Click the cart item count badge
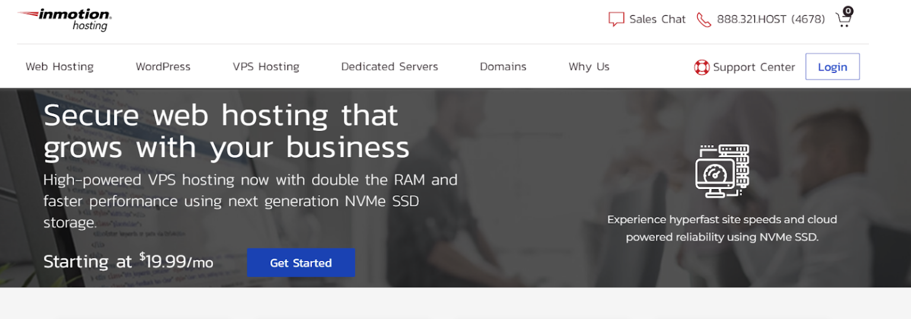This screenshot has height=319, width=911. point(848,11)
